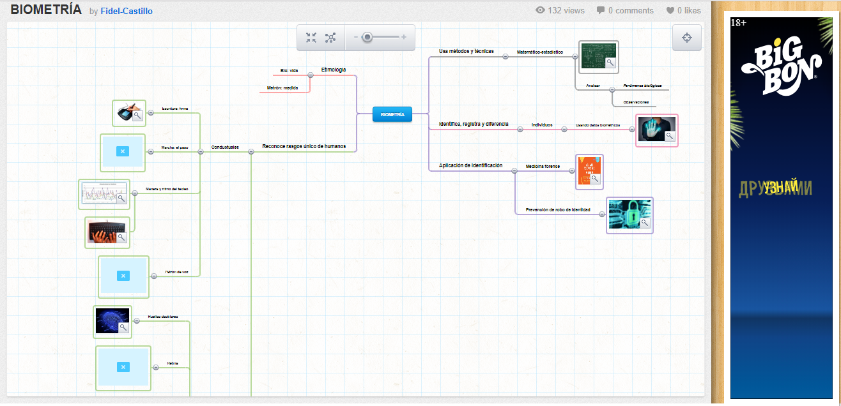This screenshot has height=406, width=841.
Task: Enlarge the signature pad image via magnifier
Action: pos(137,116)
